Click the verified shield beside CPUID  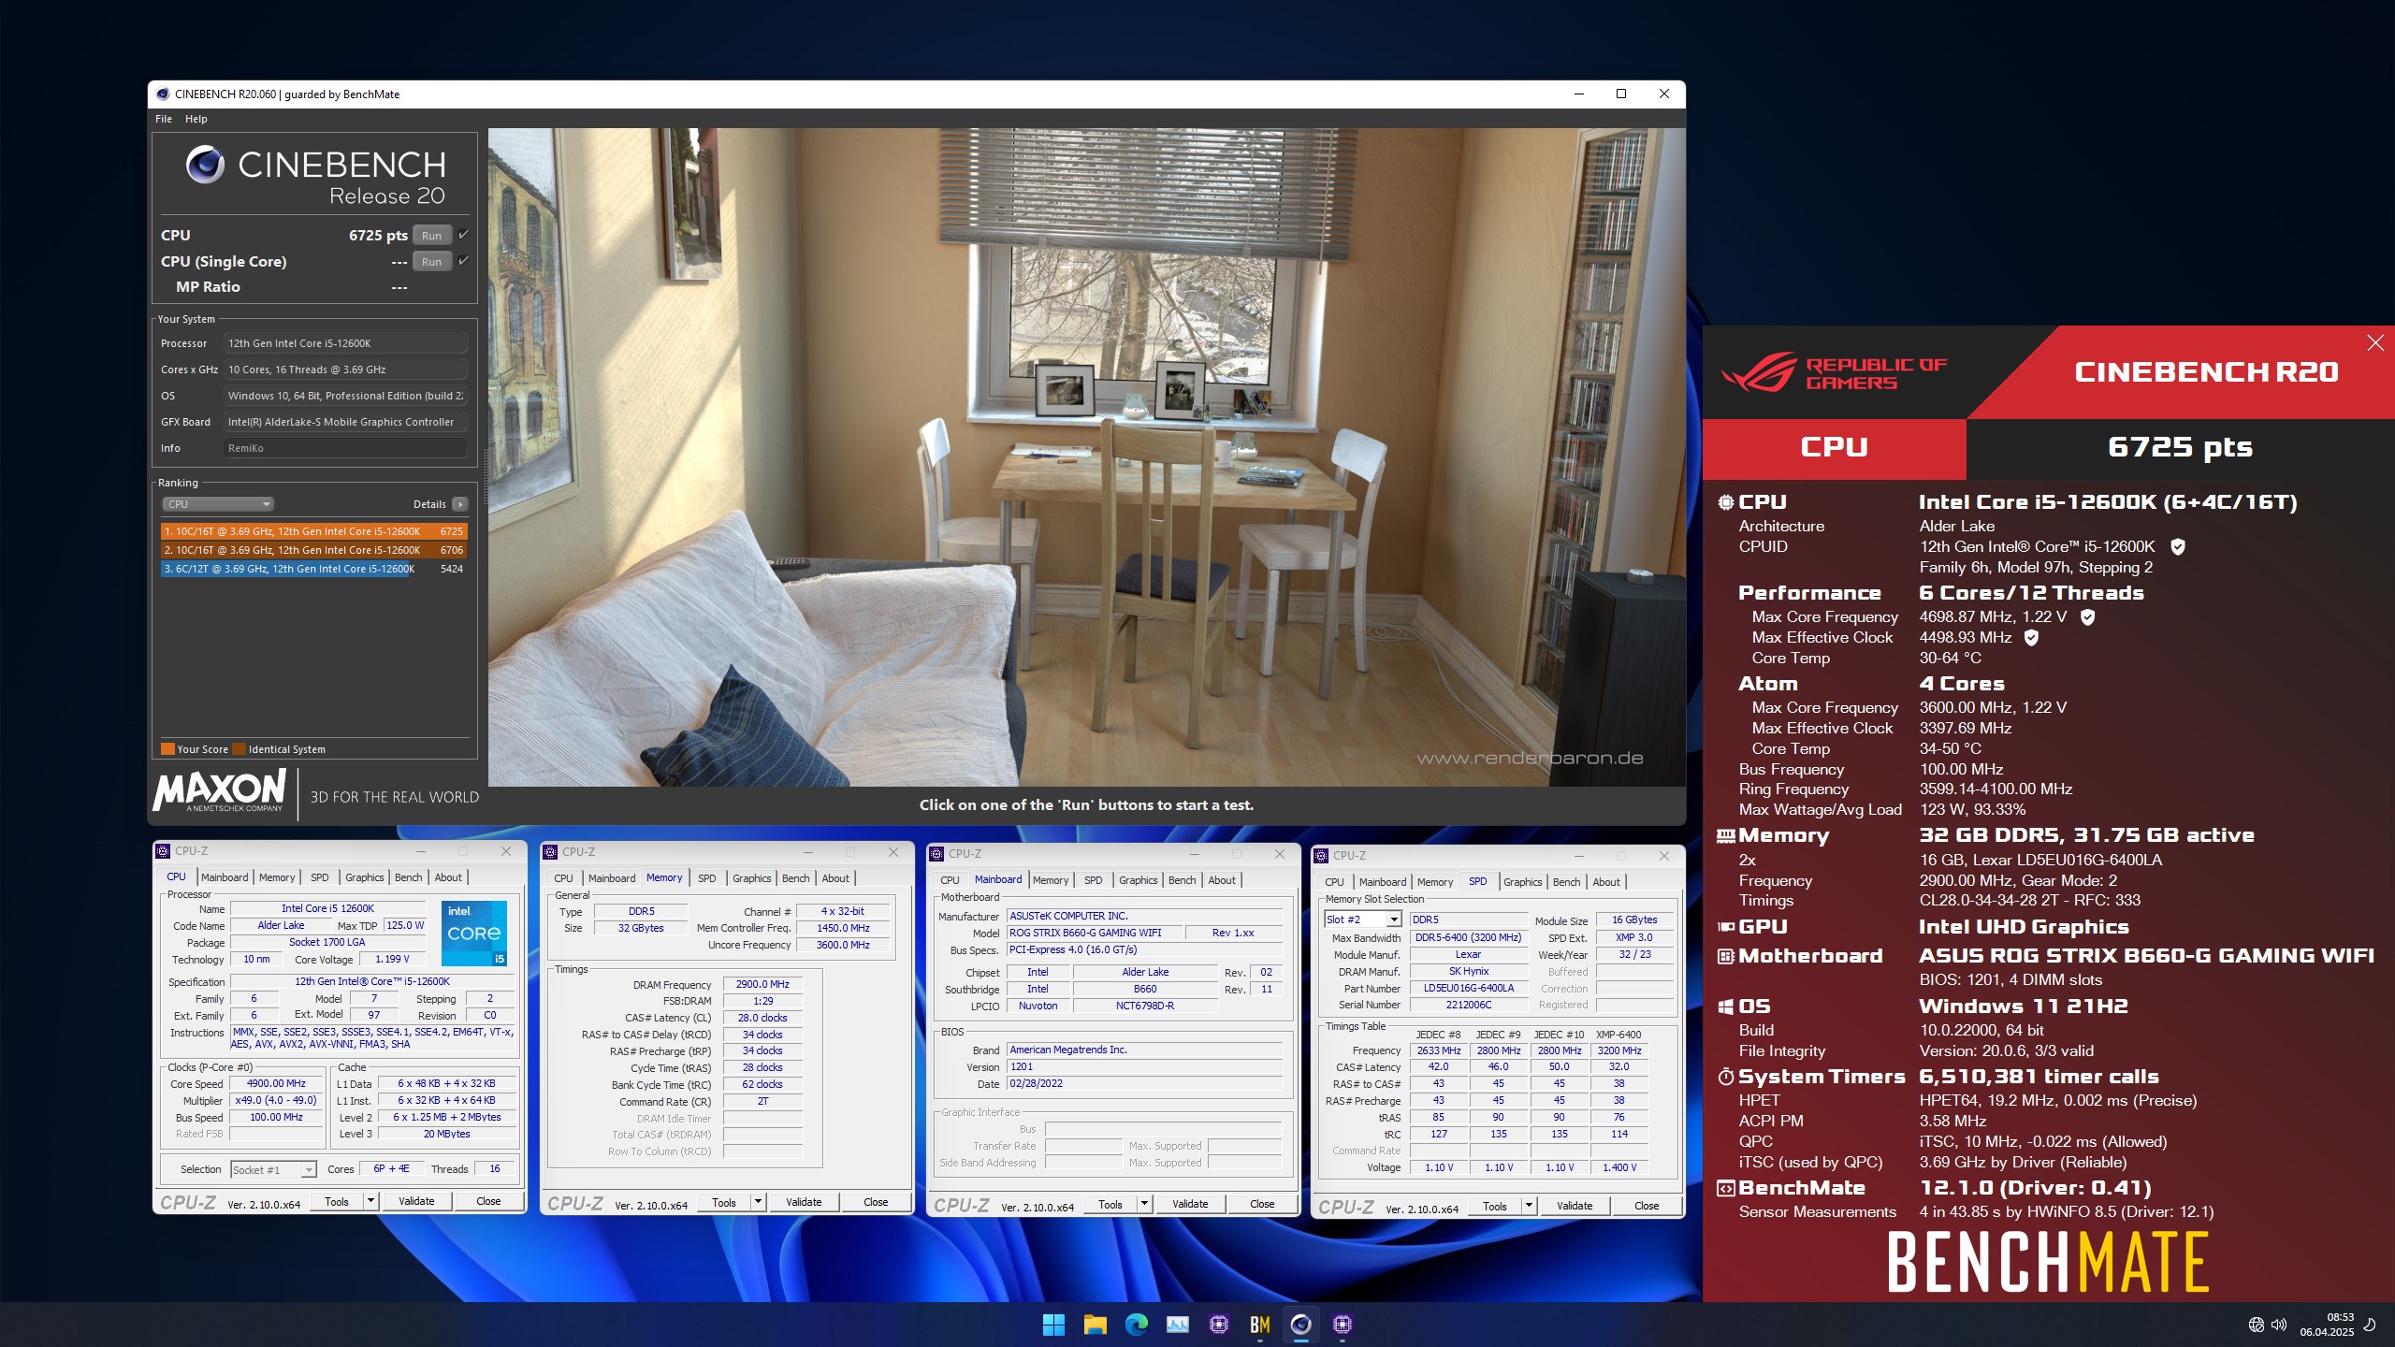tap(2177, 546)
